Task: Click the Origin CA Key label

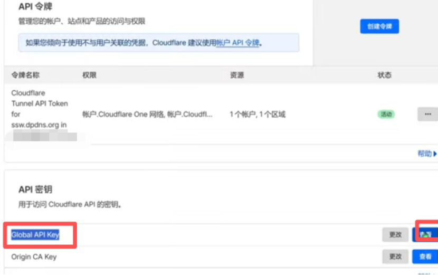Action: [34, 257]
